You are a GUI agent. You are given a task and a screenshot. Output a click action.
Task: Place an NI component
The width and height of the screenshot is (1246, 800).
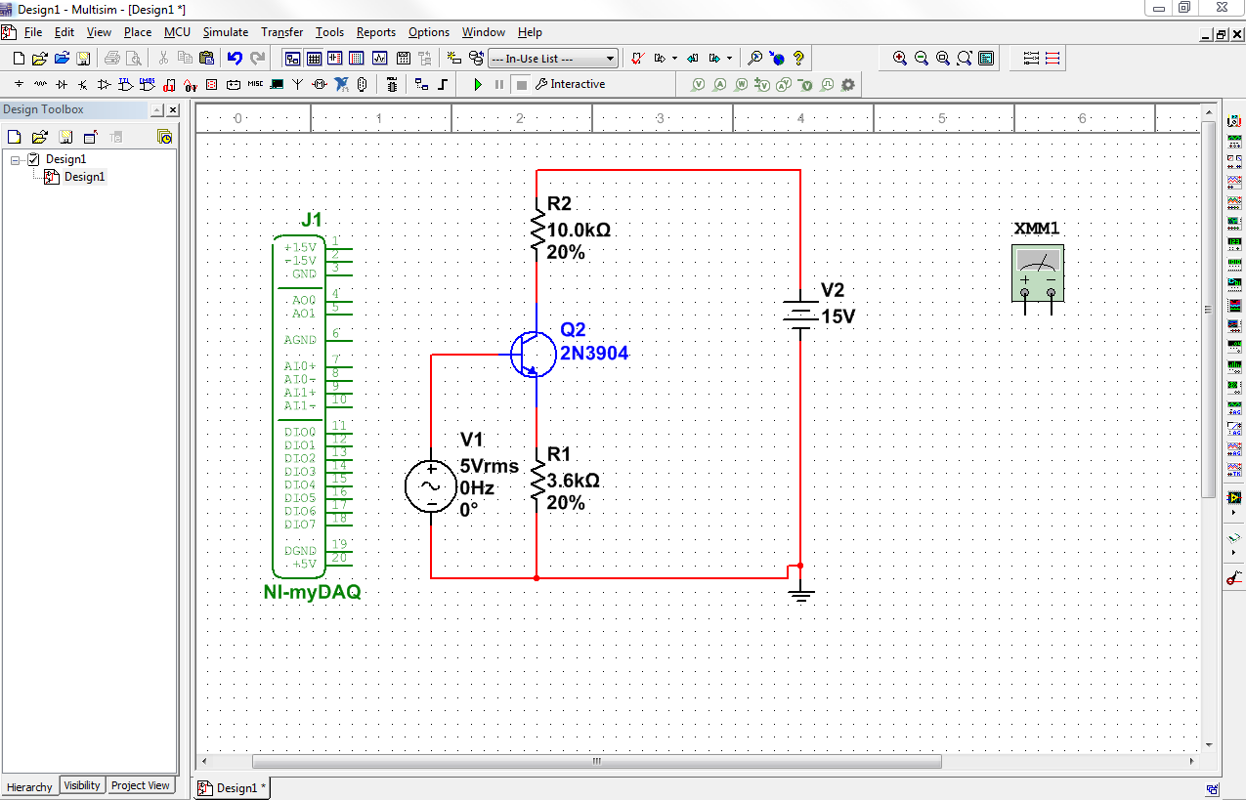point(341,84)
